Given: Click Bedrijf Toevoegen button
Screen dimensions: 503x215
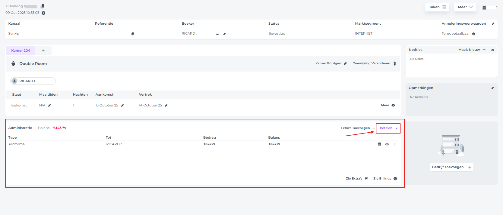Looking at the screenshot, I should [x=451, y=167].
